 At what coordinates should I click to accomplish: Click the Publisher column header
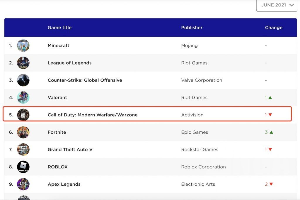point(192,27)
